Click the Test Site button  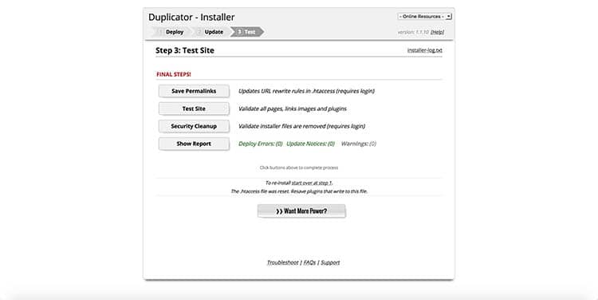click(x=194, y=109)
